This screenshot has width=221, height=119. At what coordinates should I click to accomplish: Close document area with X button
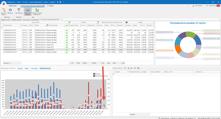click(220, 20)
